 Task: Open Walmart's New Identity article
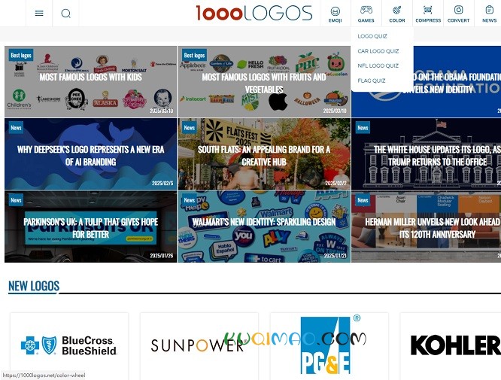264,226
